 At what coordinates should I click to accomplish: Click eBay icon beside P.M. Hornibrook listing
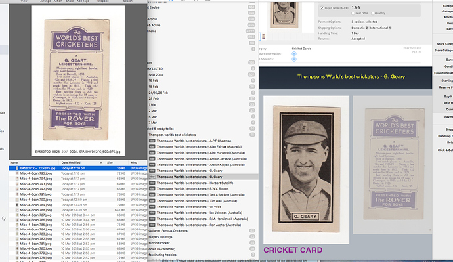[152, 219]
